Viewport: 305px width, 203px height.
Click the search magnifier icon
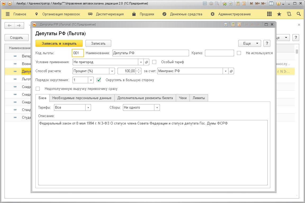[299, 14]
